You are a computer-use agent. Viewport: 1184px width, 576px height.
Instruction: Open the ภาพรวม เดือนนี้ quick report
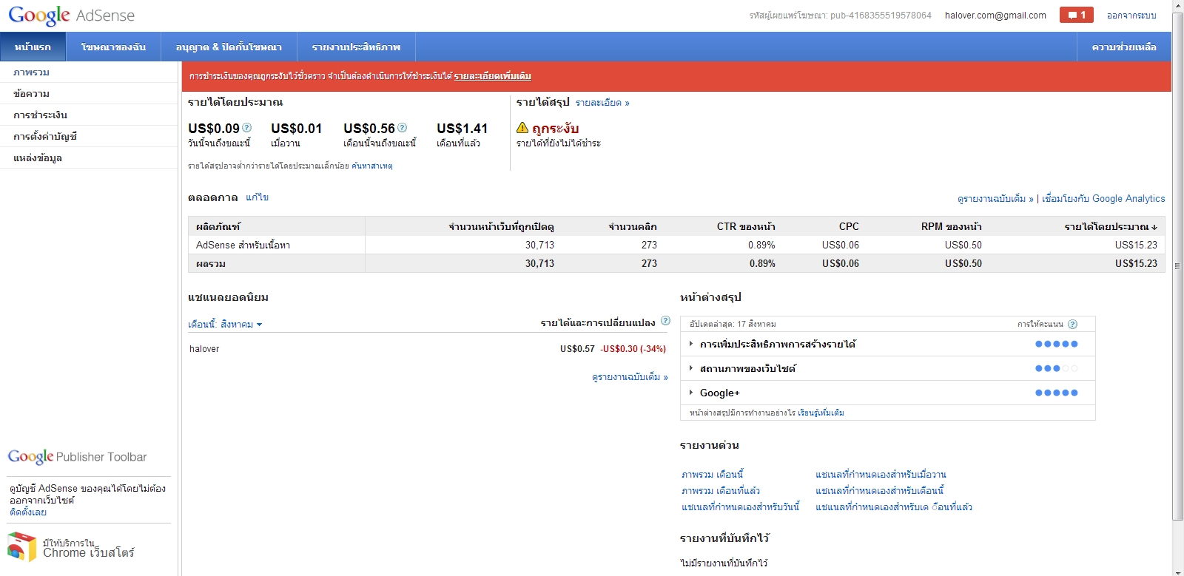pos(713,475)
